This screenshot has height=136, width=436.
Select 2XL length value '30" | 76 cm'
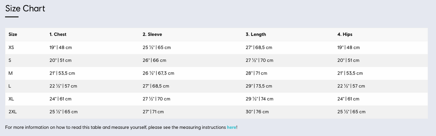257,112
